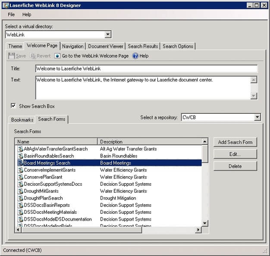Switch to the Search Results tab
The width and height of the screenshot is (270, 256).
point(143,46)
